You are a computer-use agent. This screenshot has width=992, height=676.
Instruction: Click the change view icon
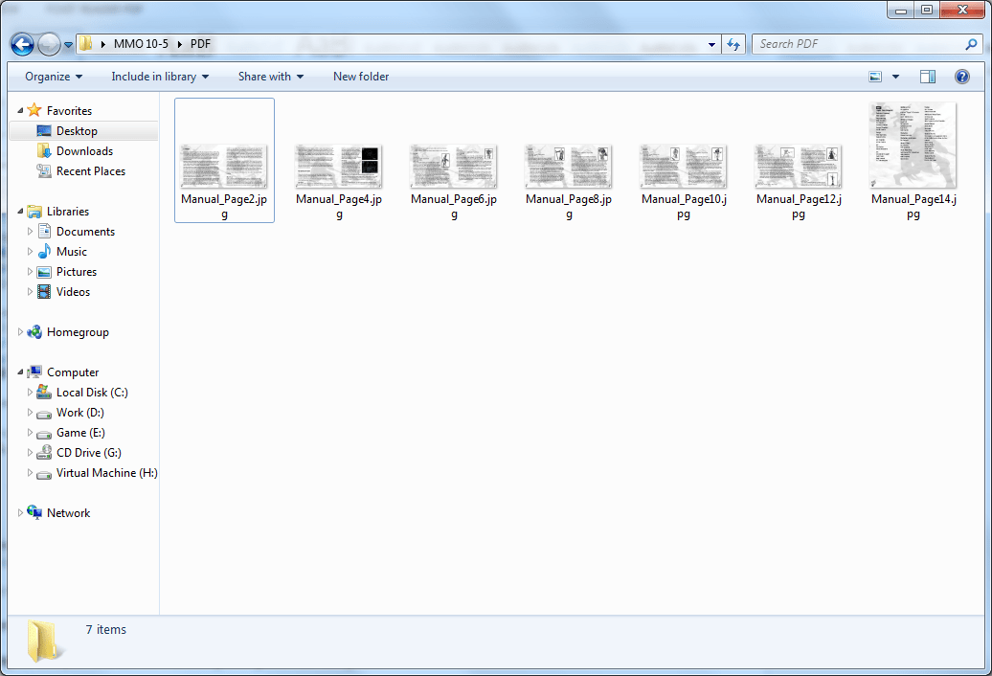pyautogui.click(x=875, y=77)
